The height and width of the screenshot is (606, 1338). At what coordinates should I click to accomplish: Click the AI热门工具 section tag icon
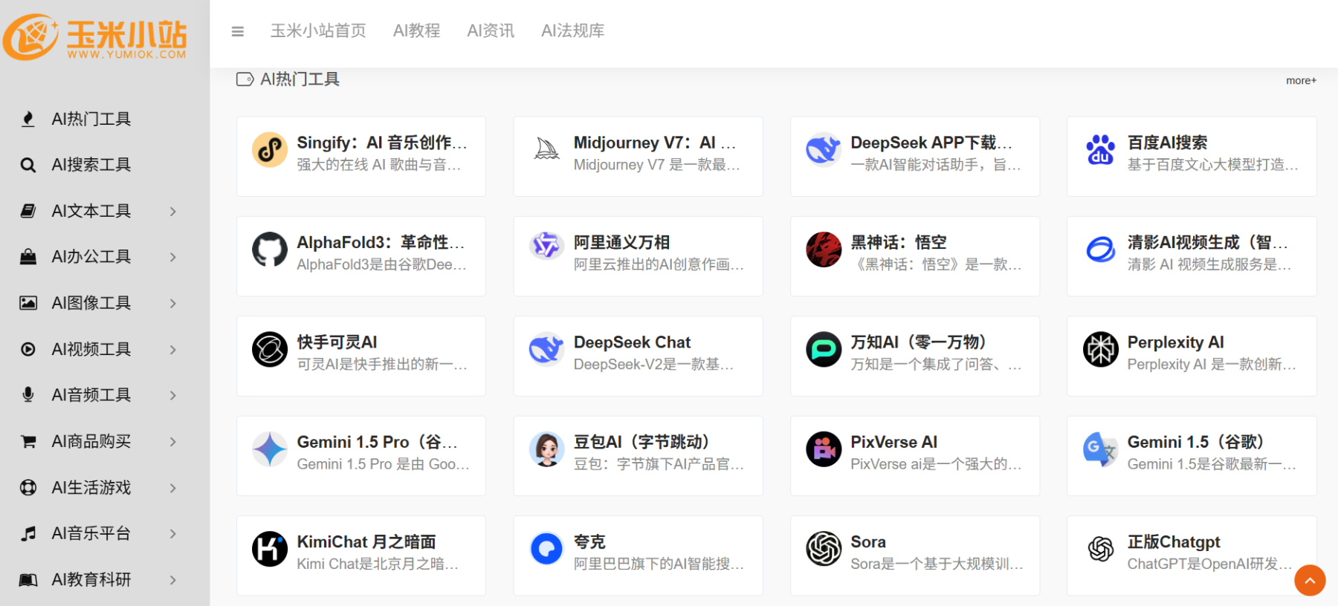pyautogui.click(x=245, y=79)
